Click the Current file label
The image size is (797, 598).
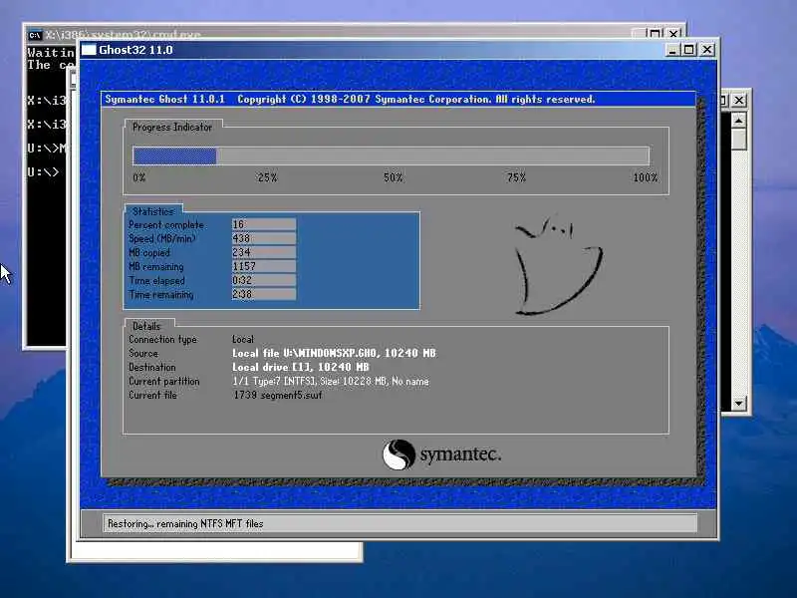pos(152,395)
